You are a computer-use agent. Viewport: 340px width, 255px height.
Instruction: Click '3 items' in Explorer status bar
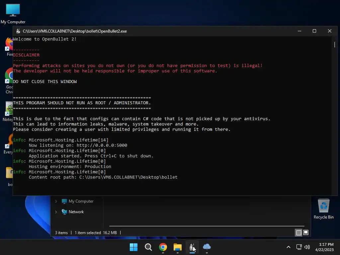pos(61,233)
